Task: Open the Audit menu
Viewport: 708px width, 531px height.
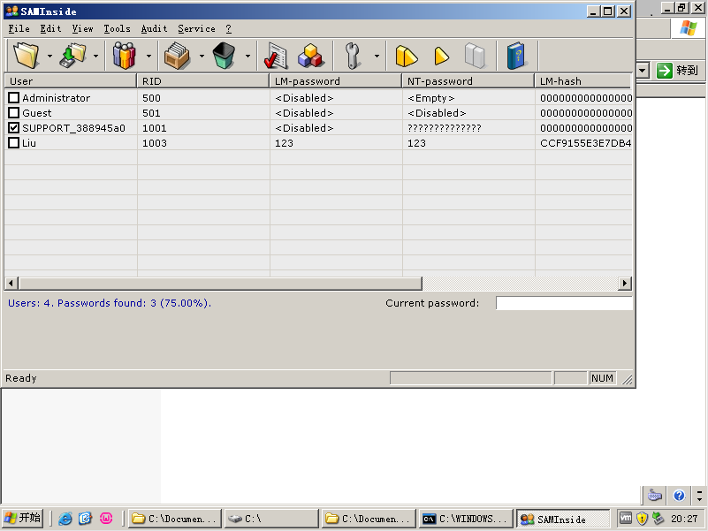Action: pos(154,28)
